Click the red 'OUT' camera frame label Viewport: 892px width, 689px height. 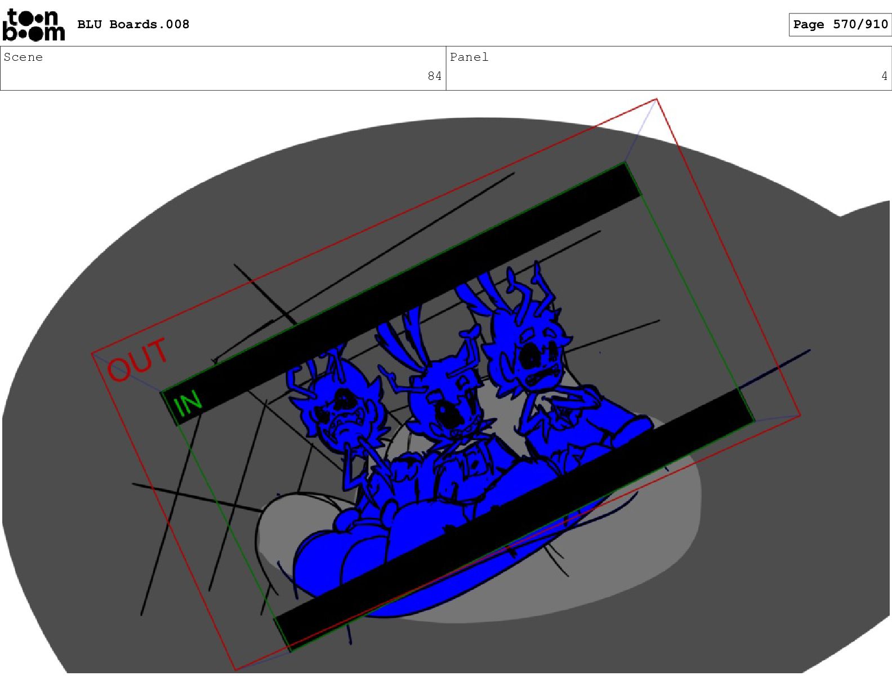click(x=137, y=360)
